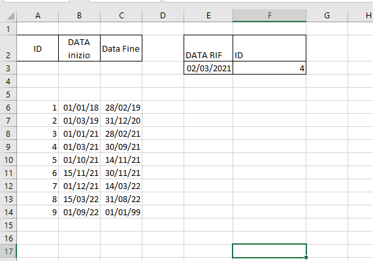Click result cell showing ID value 4

[x=269, y=68]
